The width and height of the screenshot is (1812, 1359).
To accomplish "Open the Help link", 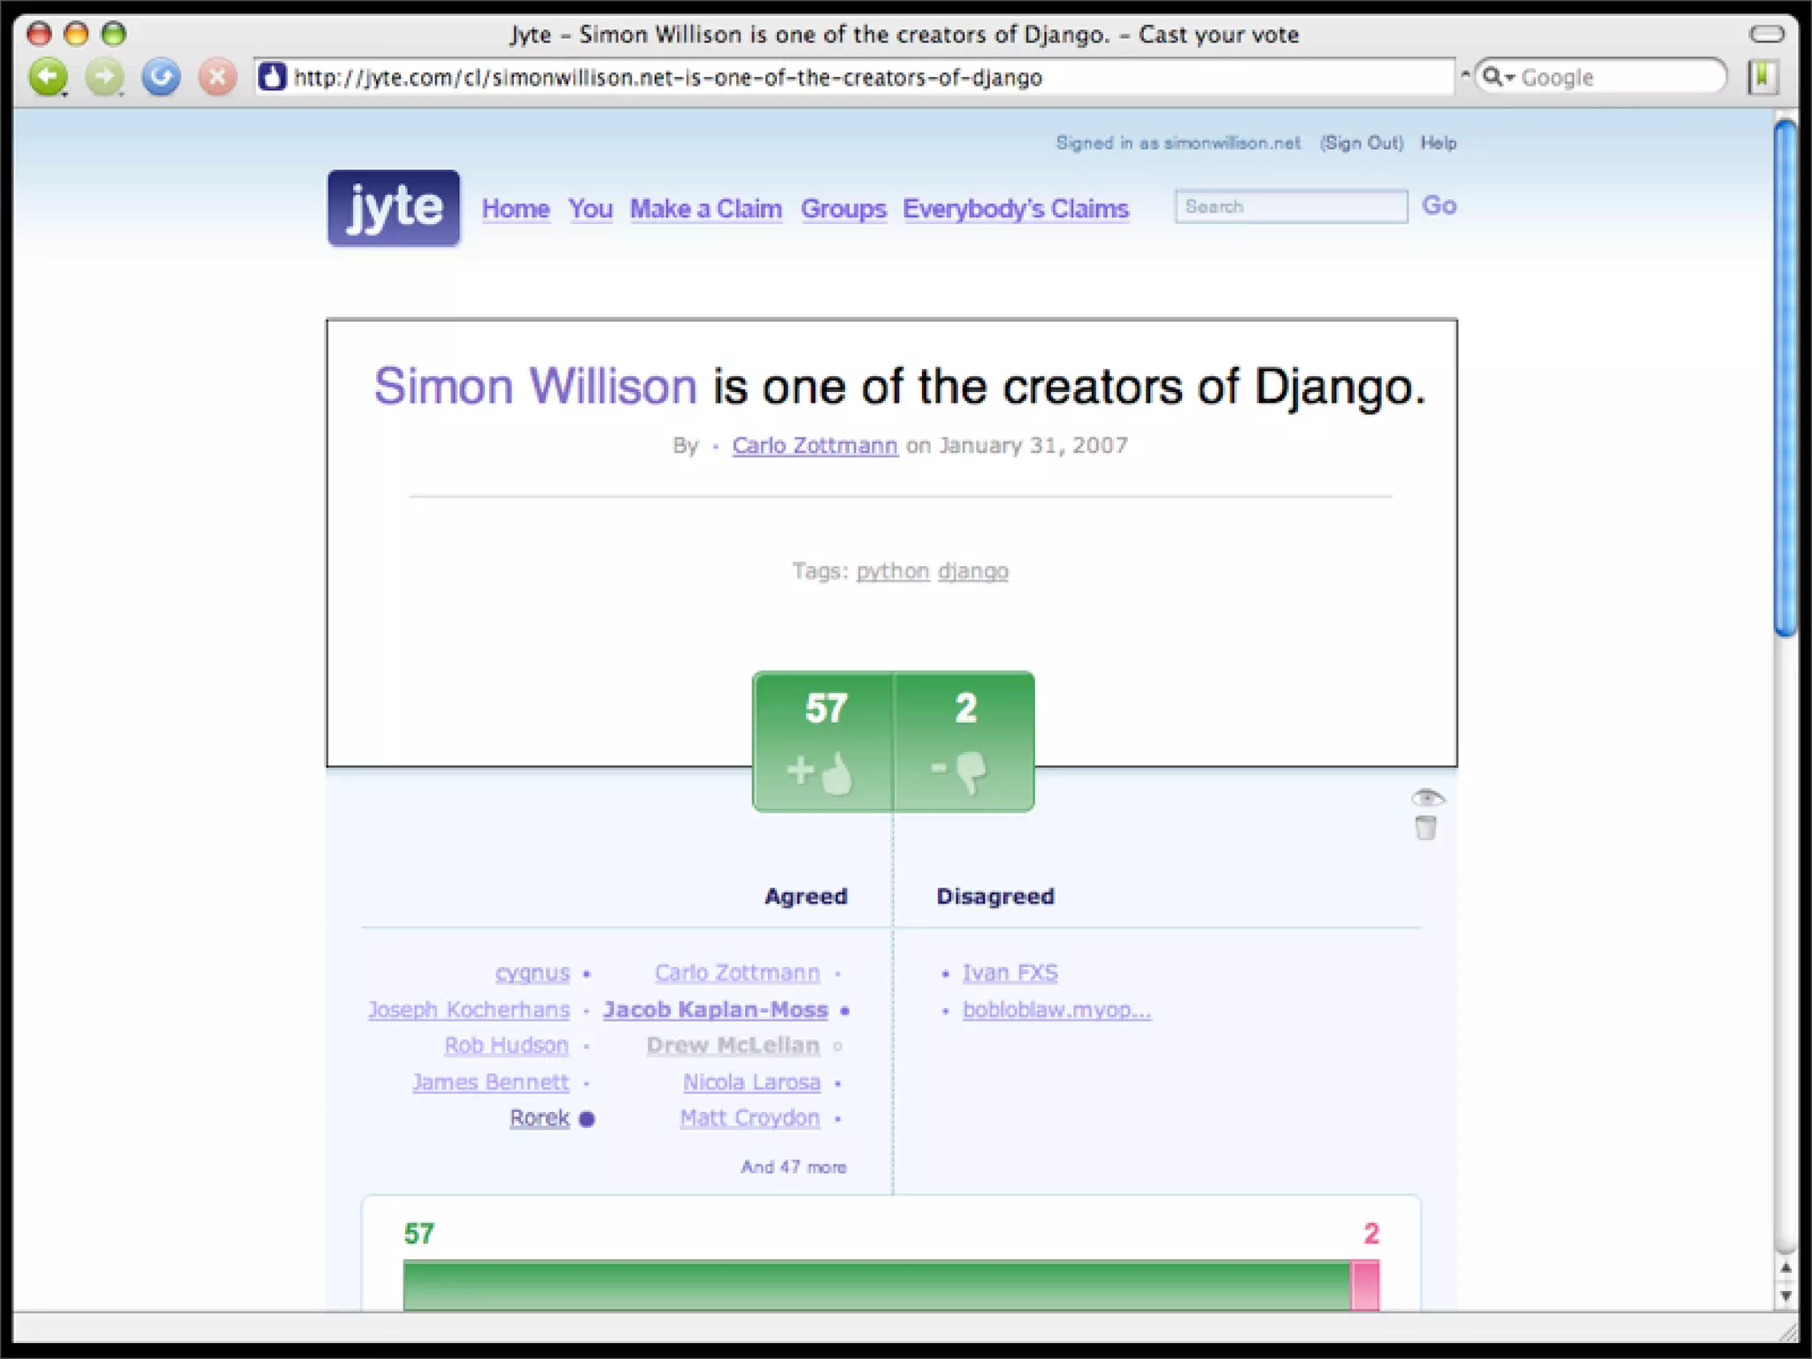I will (1439, 142).
